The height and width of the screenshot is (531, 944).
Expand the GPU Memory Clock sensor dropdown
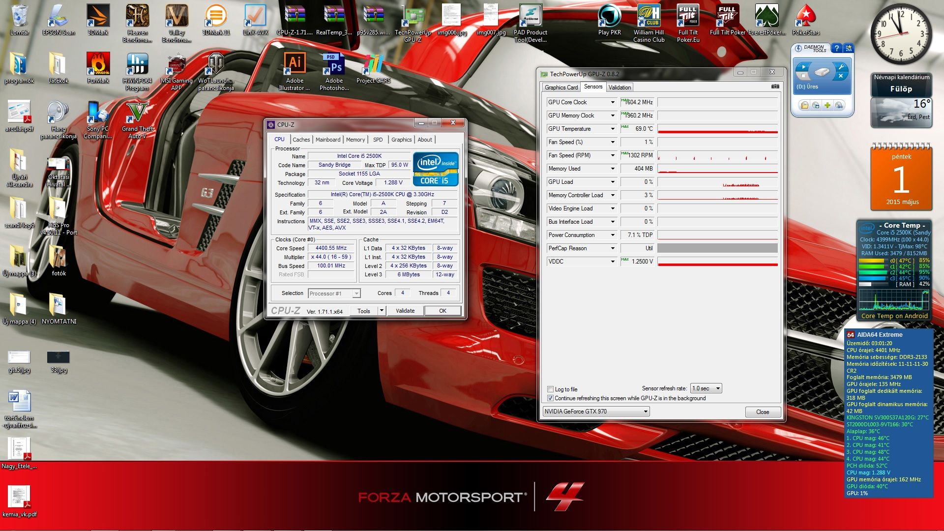(x=613, y=116)
